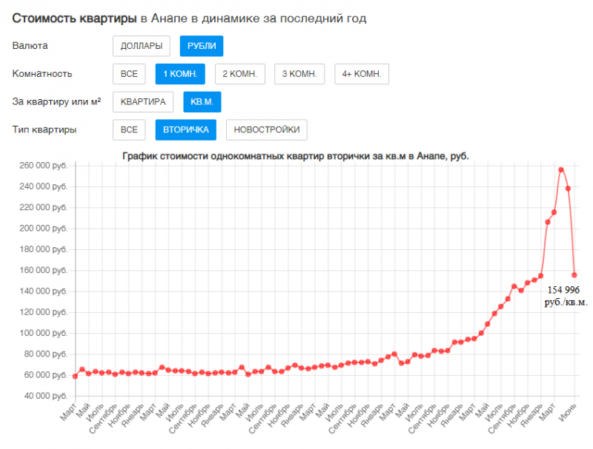This screenshot has height=449, width=593.
Task: Click the 260 000 руб. y-axis label
Action: [x=42, y=166]
